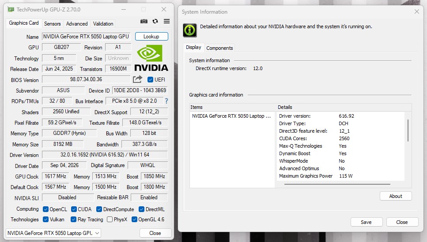This screenshot has width=427, height=242.
Task: Click the Items column header
Action: (233, 107)
